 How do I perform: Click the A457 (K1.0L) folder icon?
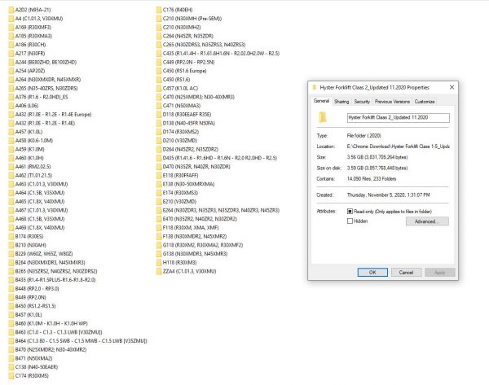coord(11,132)
